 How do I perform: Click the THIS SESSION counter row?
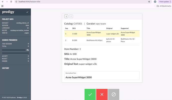(x=15, y=44)
